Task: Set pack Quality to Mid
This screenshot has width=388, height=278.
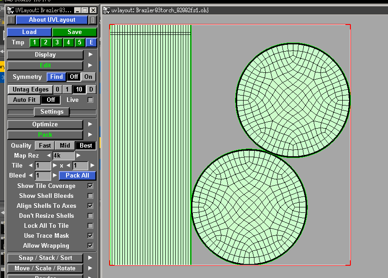Action: coord(65,145)
